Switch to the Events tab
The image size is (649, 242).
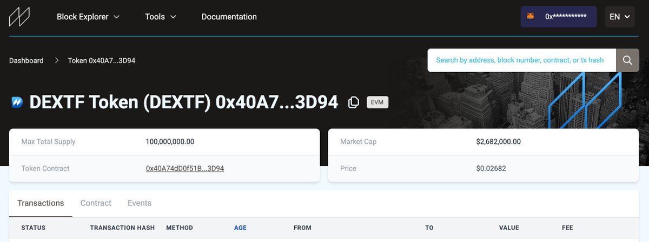click(140, 203)
